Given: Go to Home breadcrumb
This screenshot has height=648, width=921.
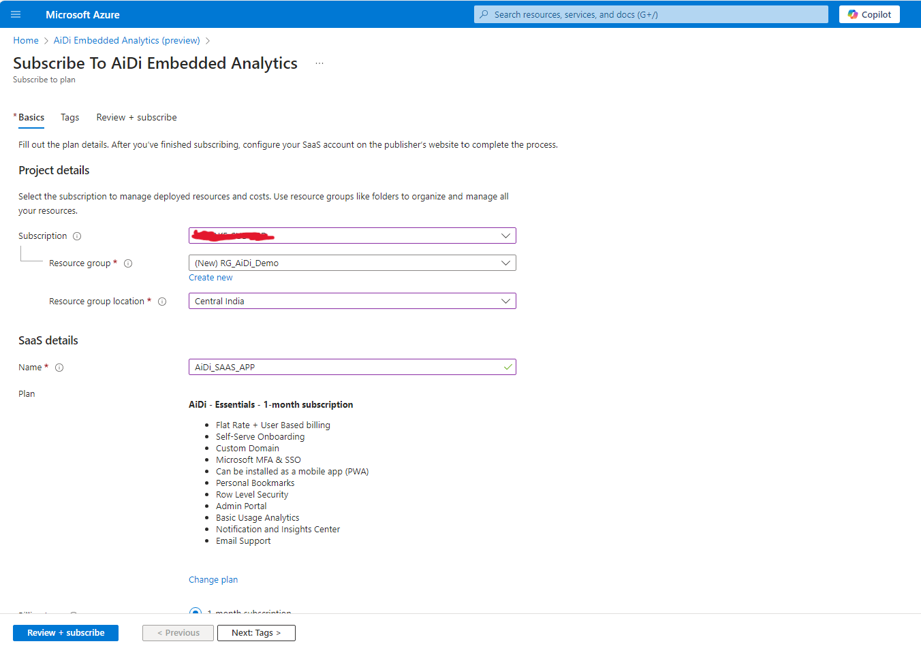Looking at the screenshot, I should [x=26, y=40].
